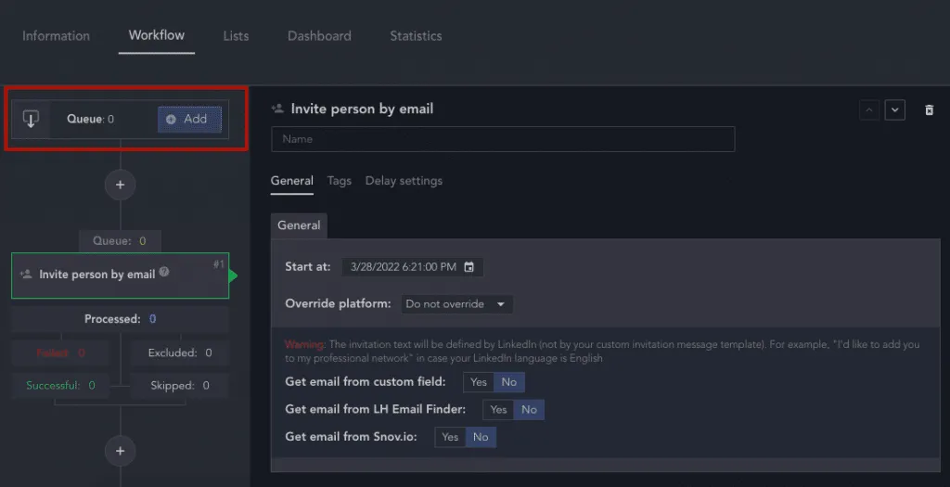Image resolution: width=950 pixels, height=487 pixels.
Task: Open the Information tab
Action: tap(56, 36)
